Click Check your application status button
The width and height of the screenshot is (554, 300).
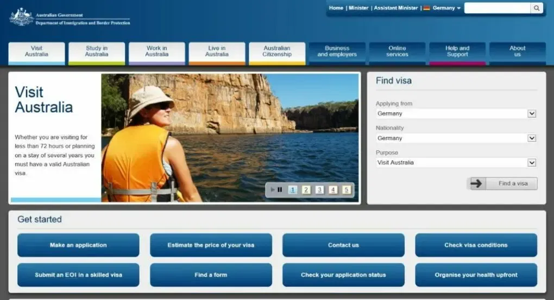click(x=343, y=275)
